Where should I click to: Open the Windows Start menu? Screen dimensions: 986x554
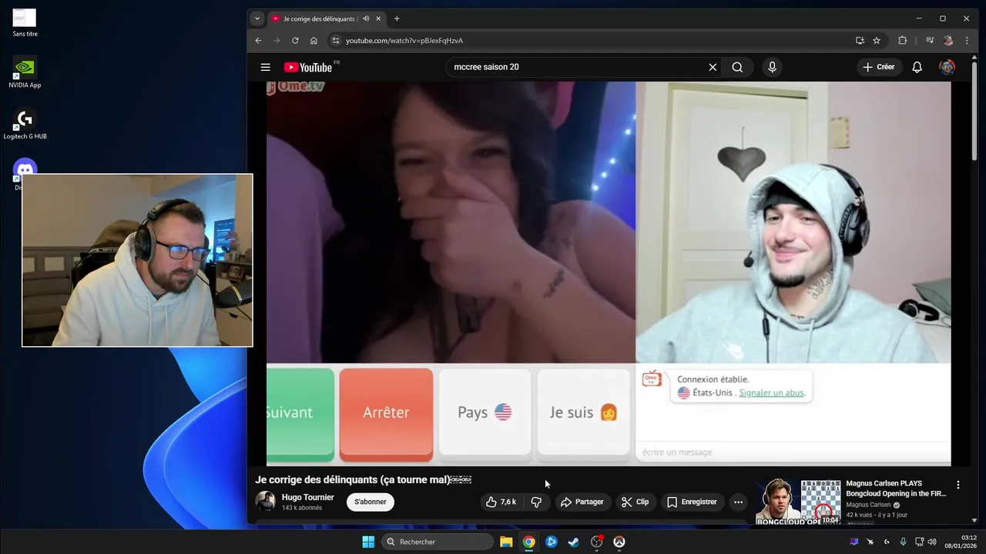pyautogui.click(x=368, y=542)
